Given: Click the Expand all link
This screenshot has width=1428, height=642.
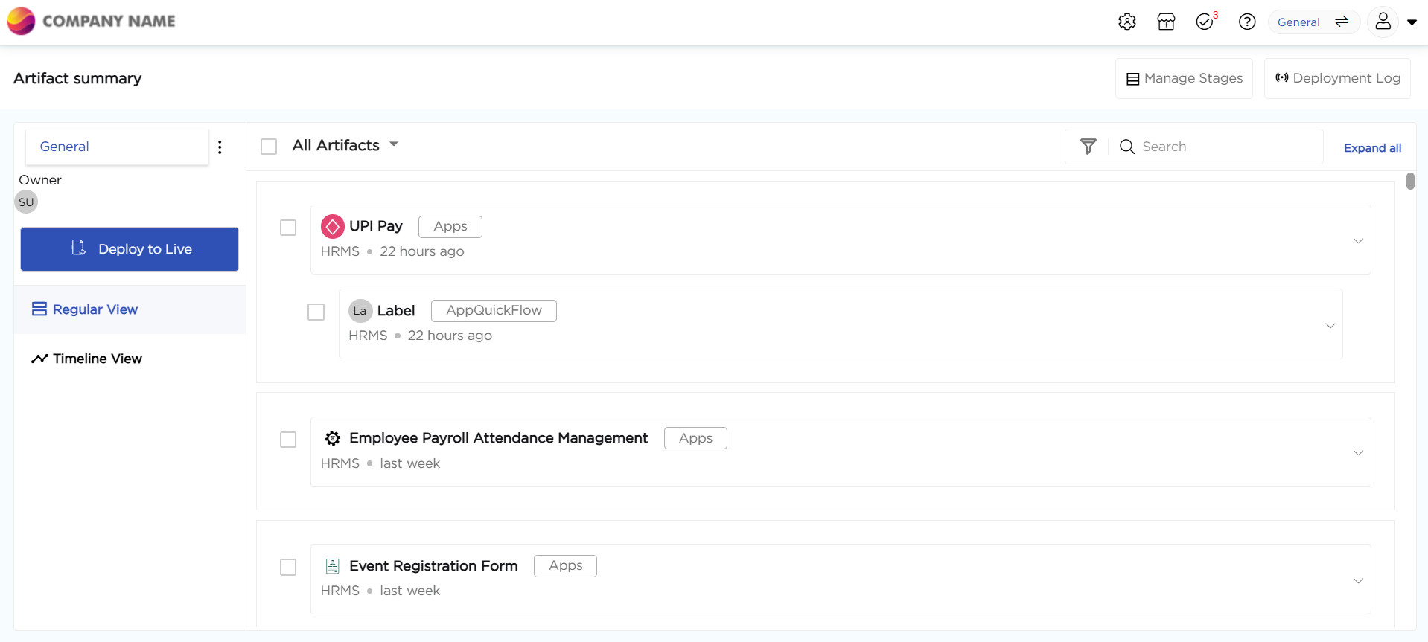Looking at the screenshot, I should (1372, 148).
